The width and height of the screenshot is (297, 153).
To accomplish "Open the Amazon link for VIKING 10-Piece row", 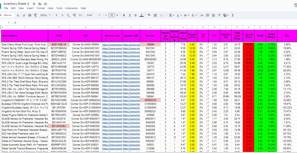I will point(112,59).
